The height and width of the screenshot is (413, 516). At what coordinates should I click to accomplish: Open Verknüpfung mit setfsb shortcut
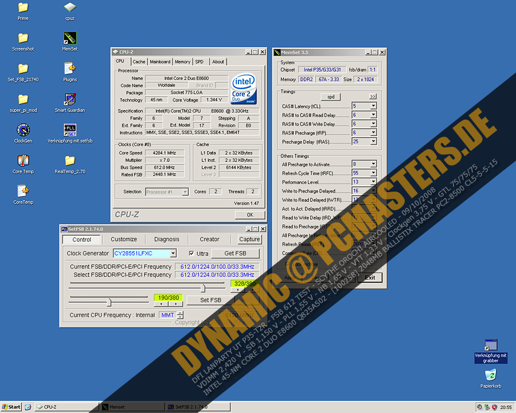(70, 134)
